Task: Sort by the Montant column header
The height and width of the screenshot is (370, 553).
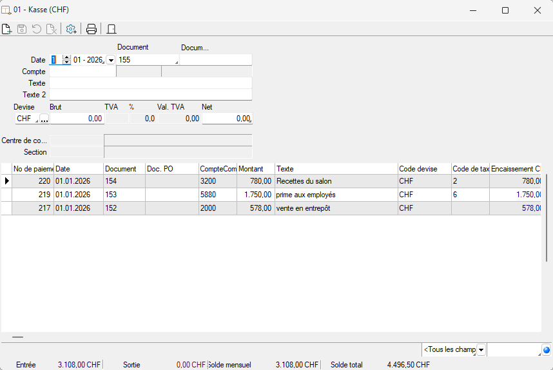Action: [255, 169]
